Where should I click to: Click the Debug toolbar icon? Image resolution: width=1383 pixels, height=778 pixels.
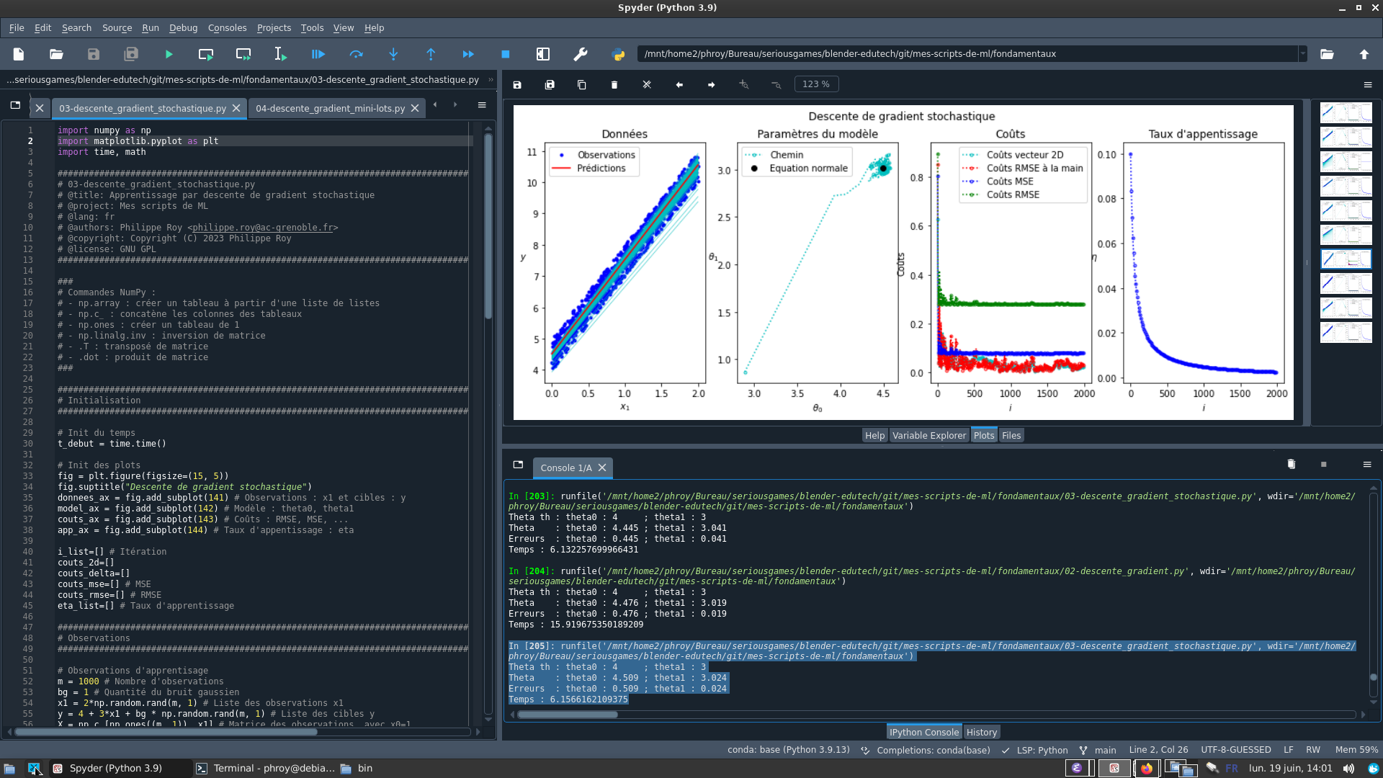coord(318,53)
